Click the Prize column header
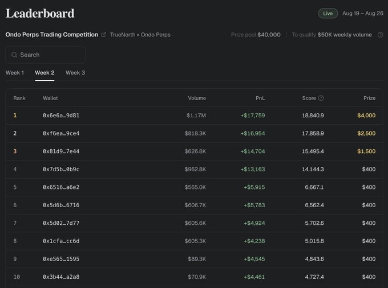388x288 pixels. 369,98
